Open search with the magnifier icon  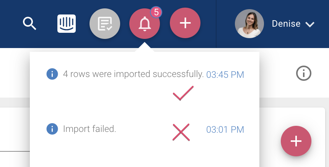coord(29,24)
